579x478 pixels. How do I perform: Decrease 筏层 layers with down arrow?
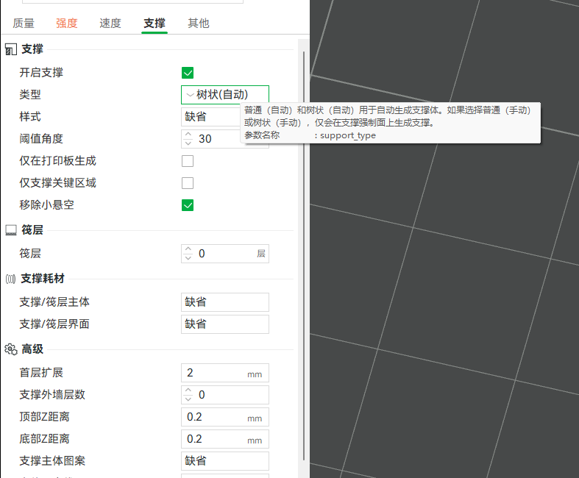coord(188,257)
